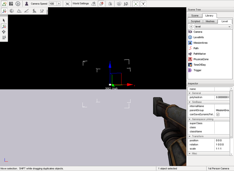Open the World Editor mode icon
Viewport: 234px width, 171px height.
tap(4, 3)
